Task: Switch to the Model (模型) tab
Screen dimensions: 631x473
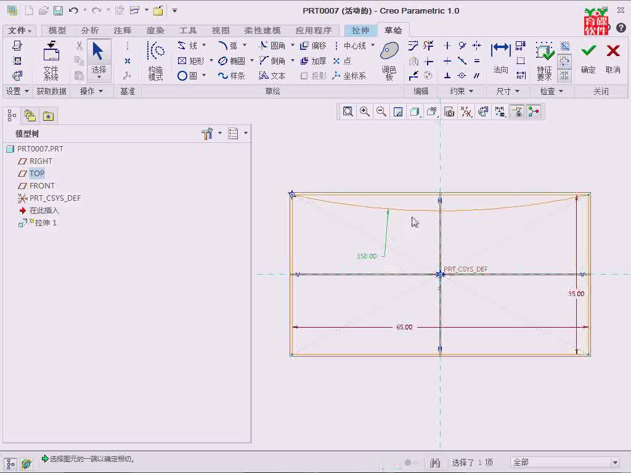Action: tap(57, 30)
